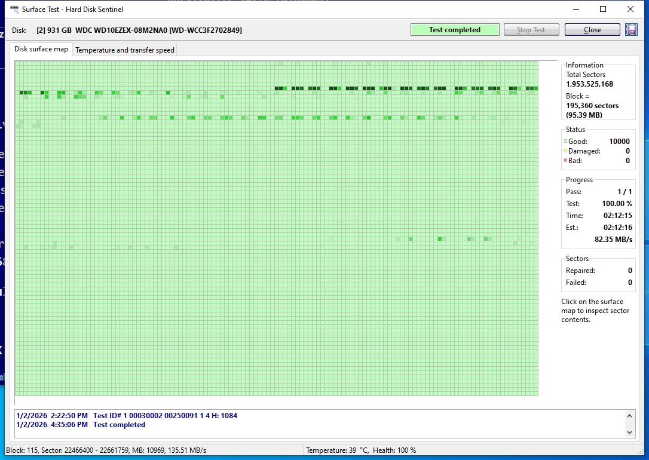Switch to Temperature and transfer speed tab
Viewport: 649px width, 460px height.
coord(125,50)
